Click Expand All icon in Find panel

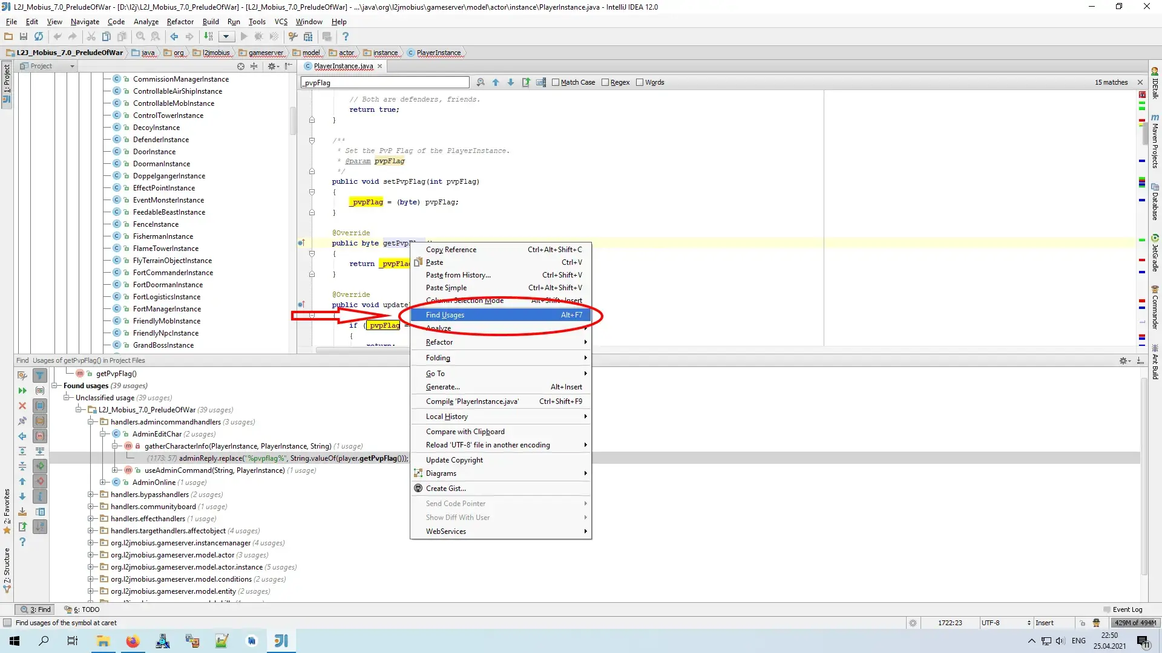(x=22, y=451)
